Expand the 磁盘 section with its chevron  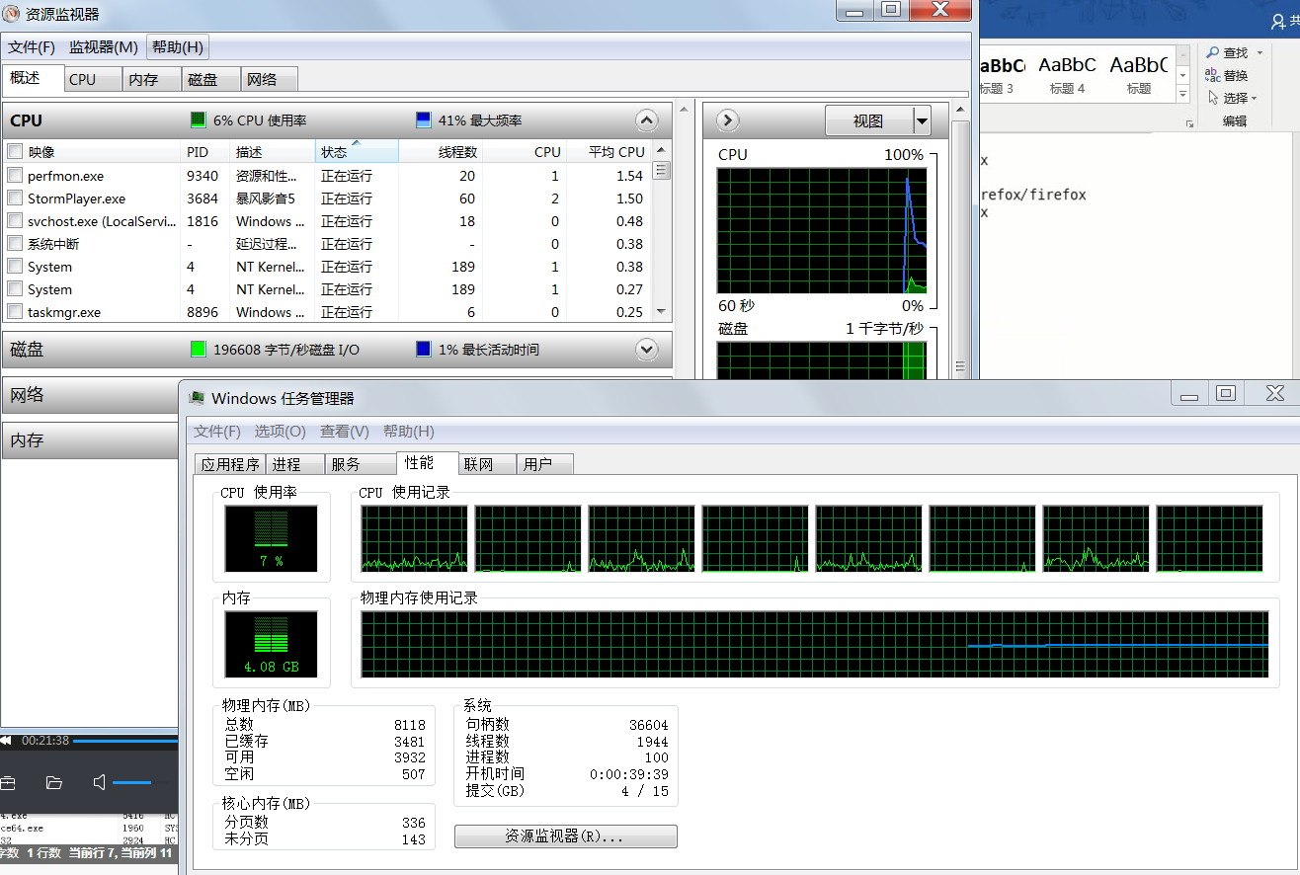(x=647, y=350)
